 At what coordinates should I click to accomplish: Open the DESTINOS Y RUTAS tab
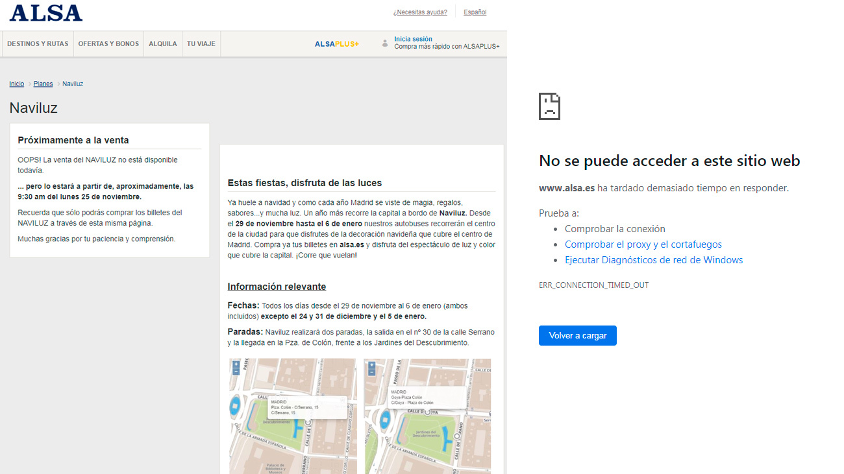pos(37,43)
